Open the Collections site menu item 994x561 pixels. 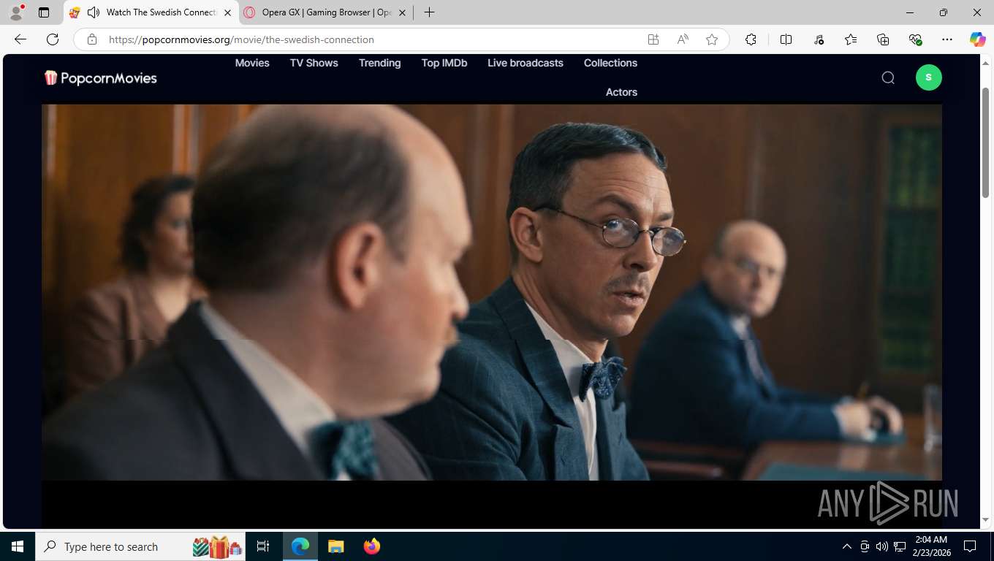[610, 63]
